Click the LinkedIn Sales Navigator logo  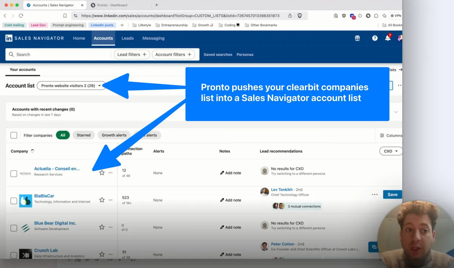click(x=34, y=38)
